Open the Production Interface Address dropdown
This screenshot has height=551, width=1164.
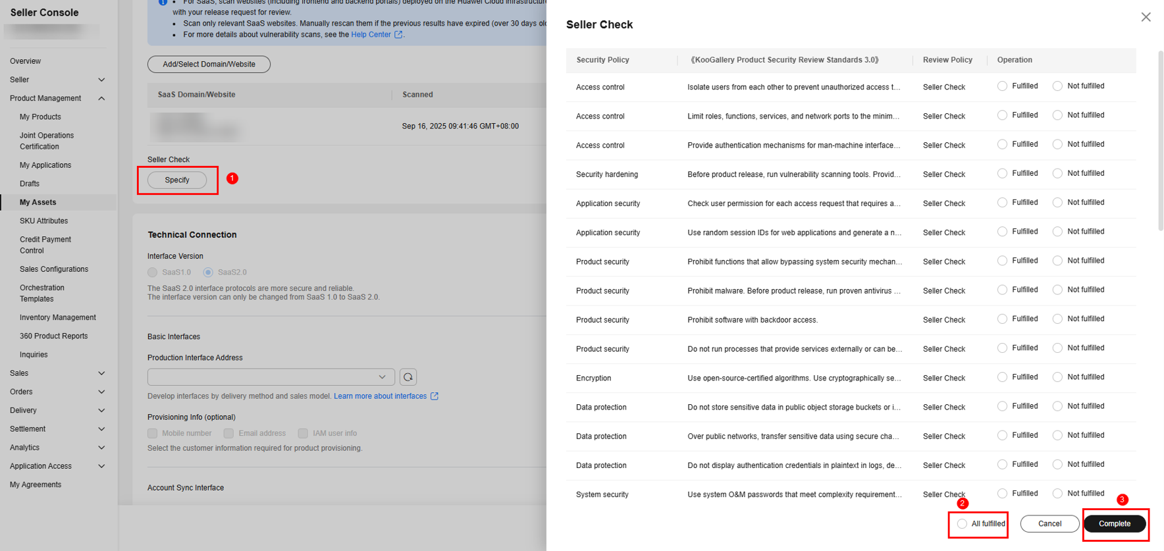click(271, 377)
